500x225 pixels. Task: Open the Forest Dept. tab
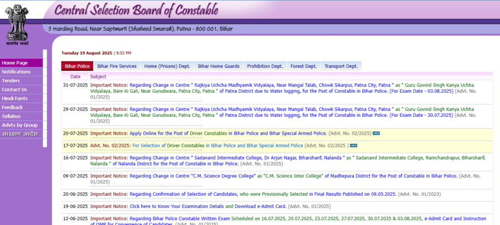point(303,66)
